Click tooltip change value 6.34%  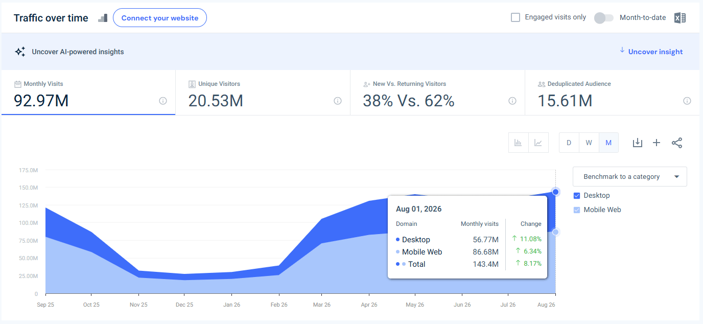532,251
